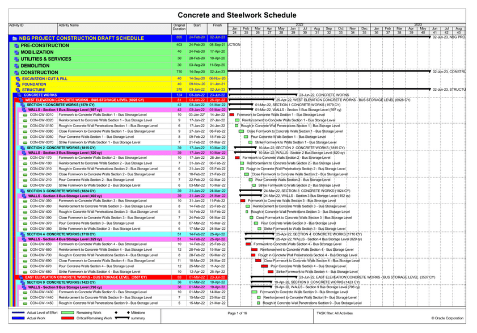
Task: Click the activity icon next to CON-CW-650
Action: (26, 244)
